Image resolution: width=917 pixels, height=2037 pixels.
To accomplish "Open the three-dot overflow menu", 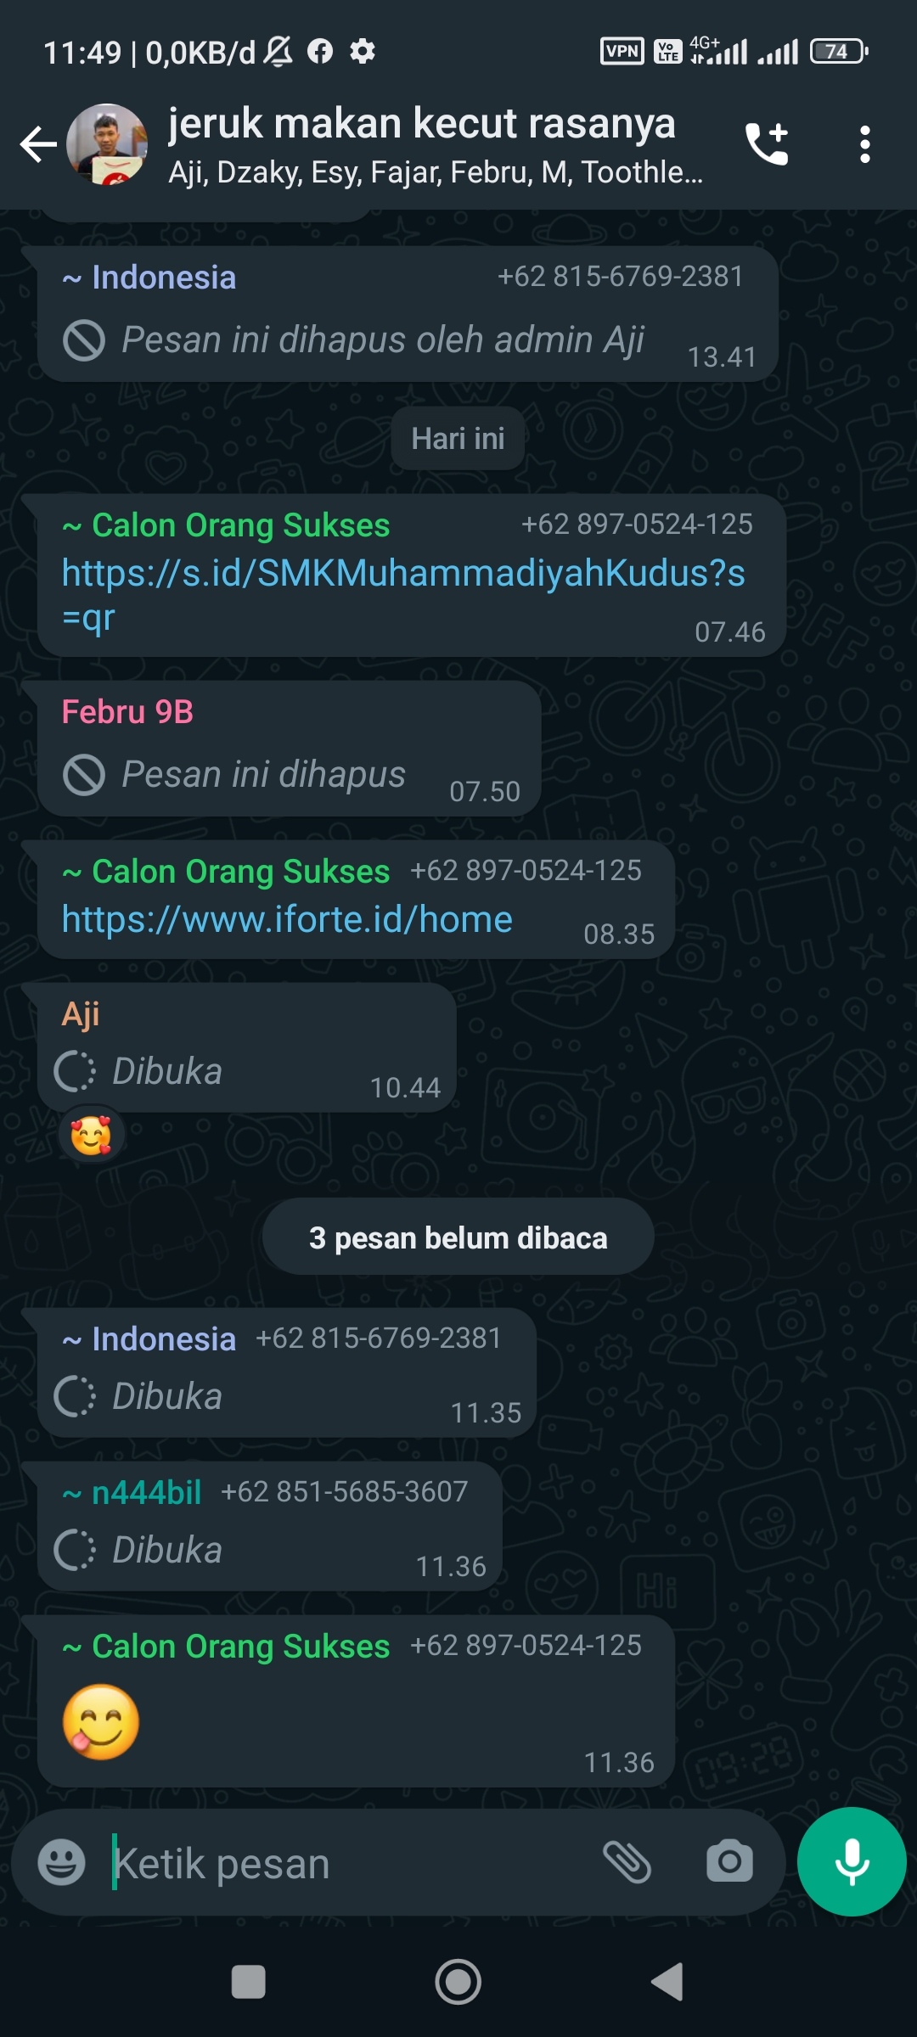I will [864, 144].
